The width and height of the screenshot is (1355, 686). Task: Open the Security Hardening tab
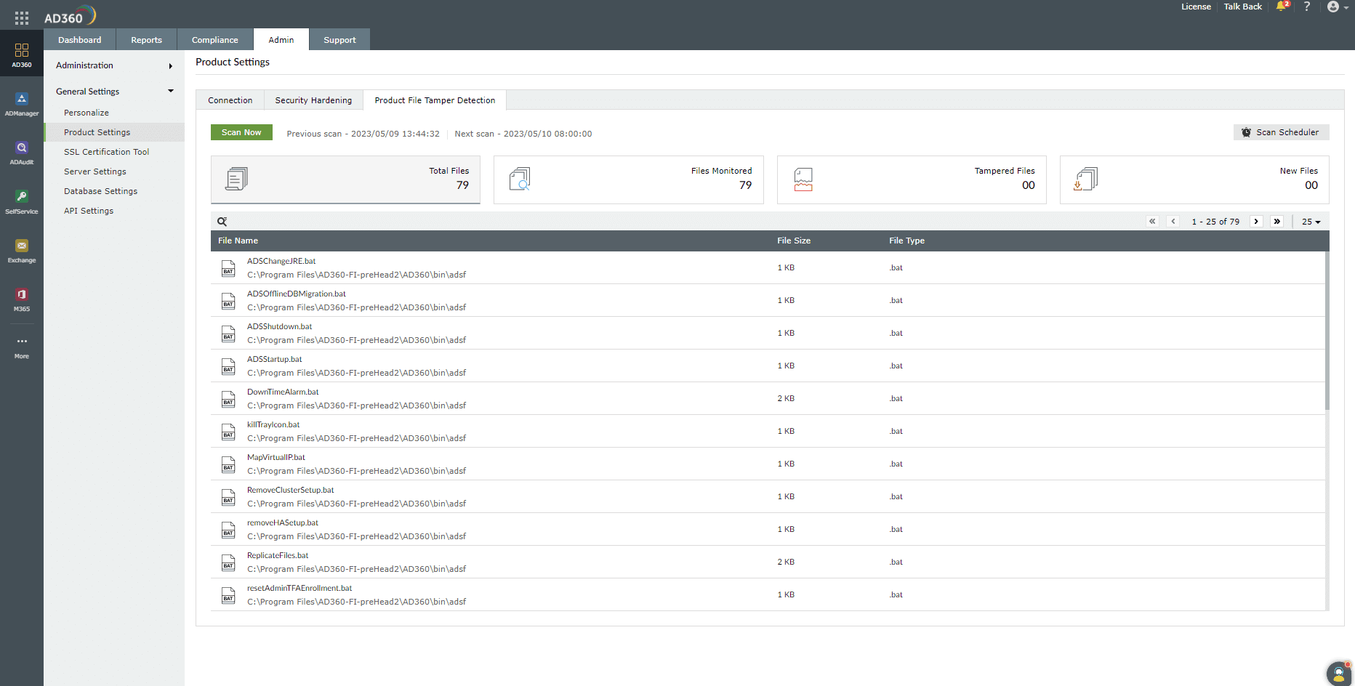(313, 100)
